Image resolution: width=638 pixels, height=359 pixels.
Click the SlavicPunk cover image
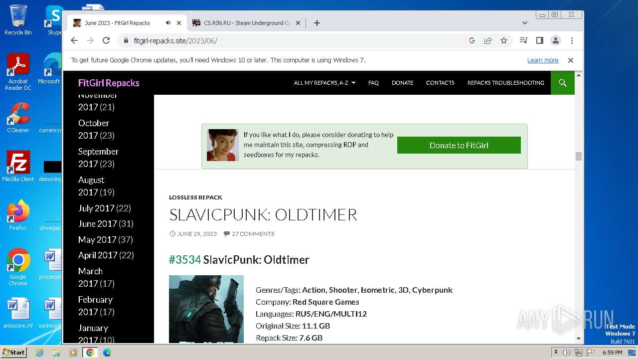tap(206, 309)
